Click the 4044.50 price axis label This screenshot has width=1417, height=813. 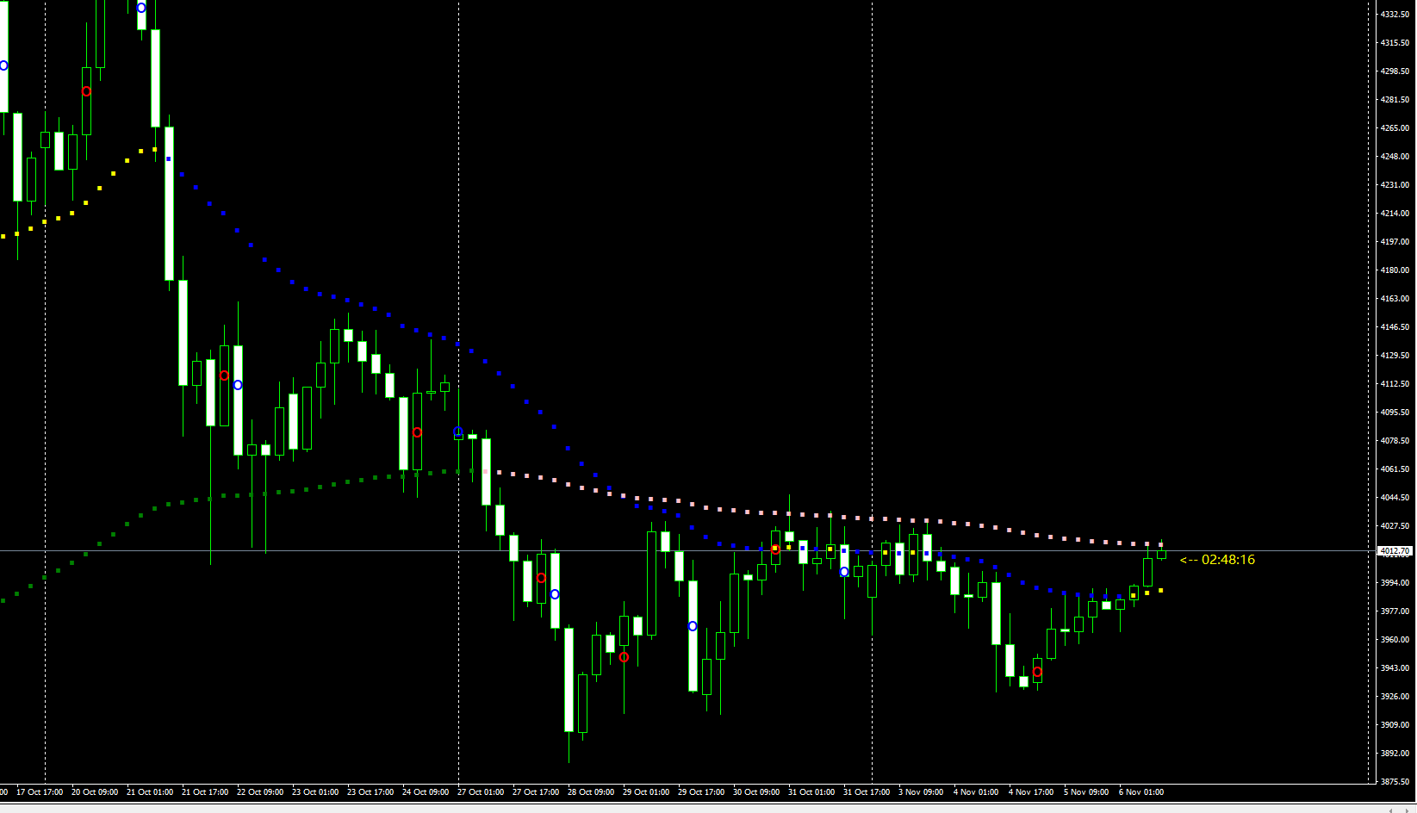point(1395,498)
